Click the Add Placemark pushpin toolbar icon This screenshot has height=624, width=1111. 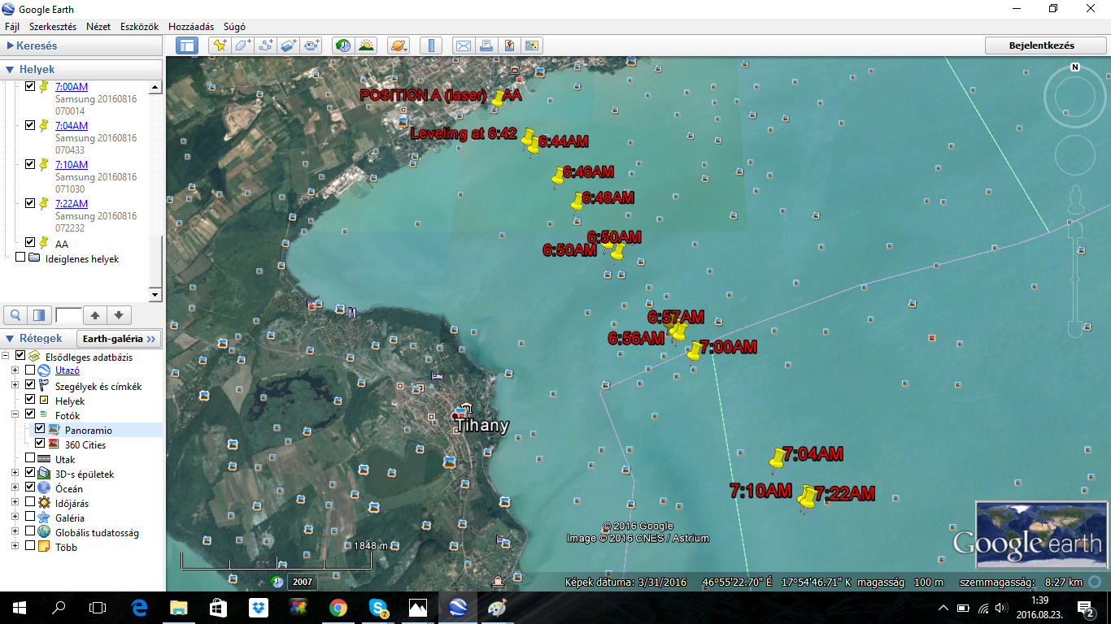pos(220,45)
